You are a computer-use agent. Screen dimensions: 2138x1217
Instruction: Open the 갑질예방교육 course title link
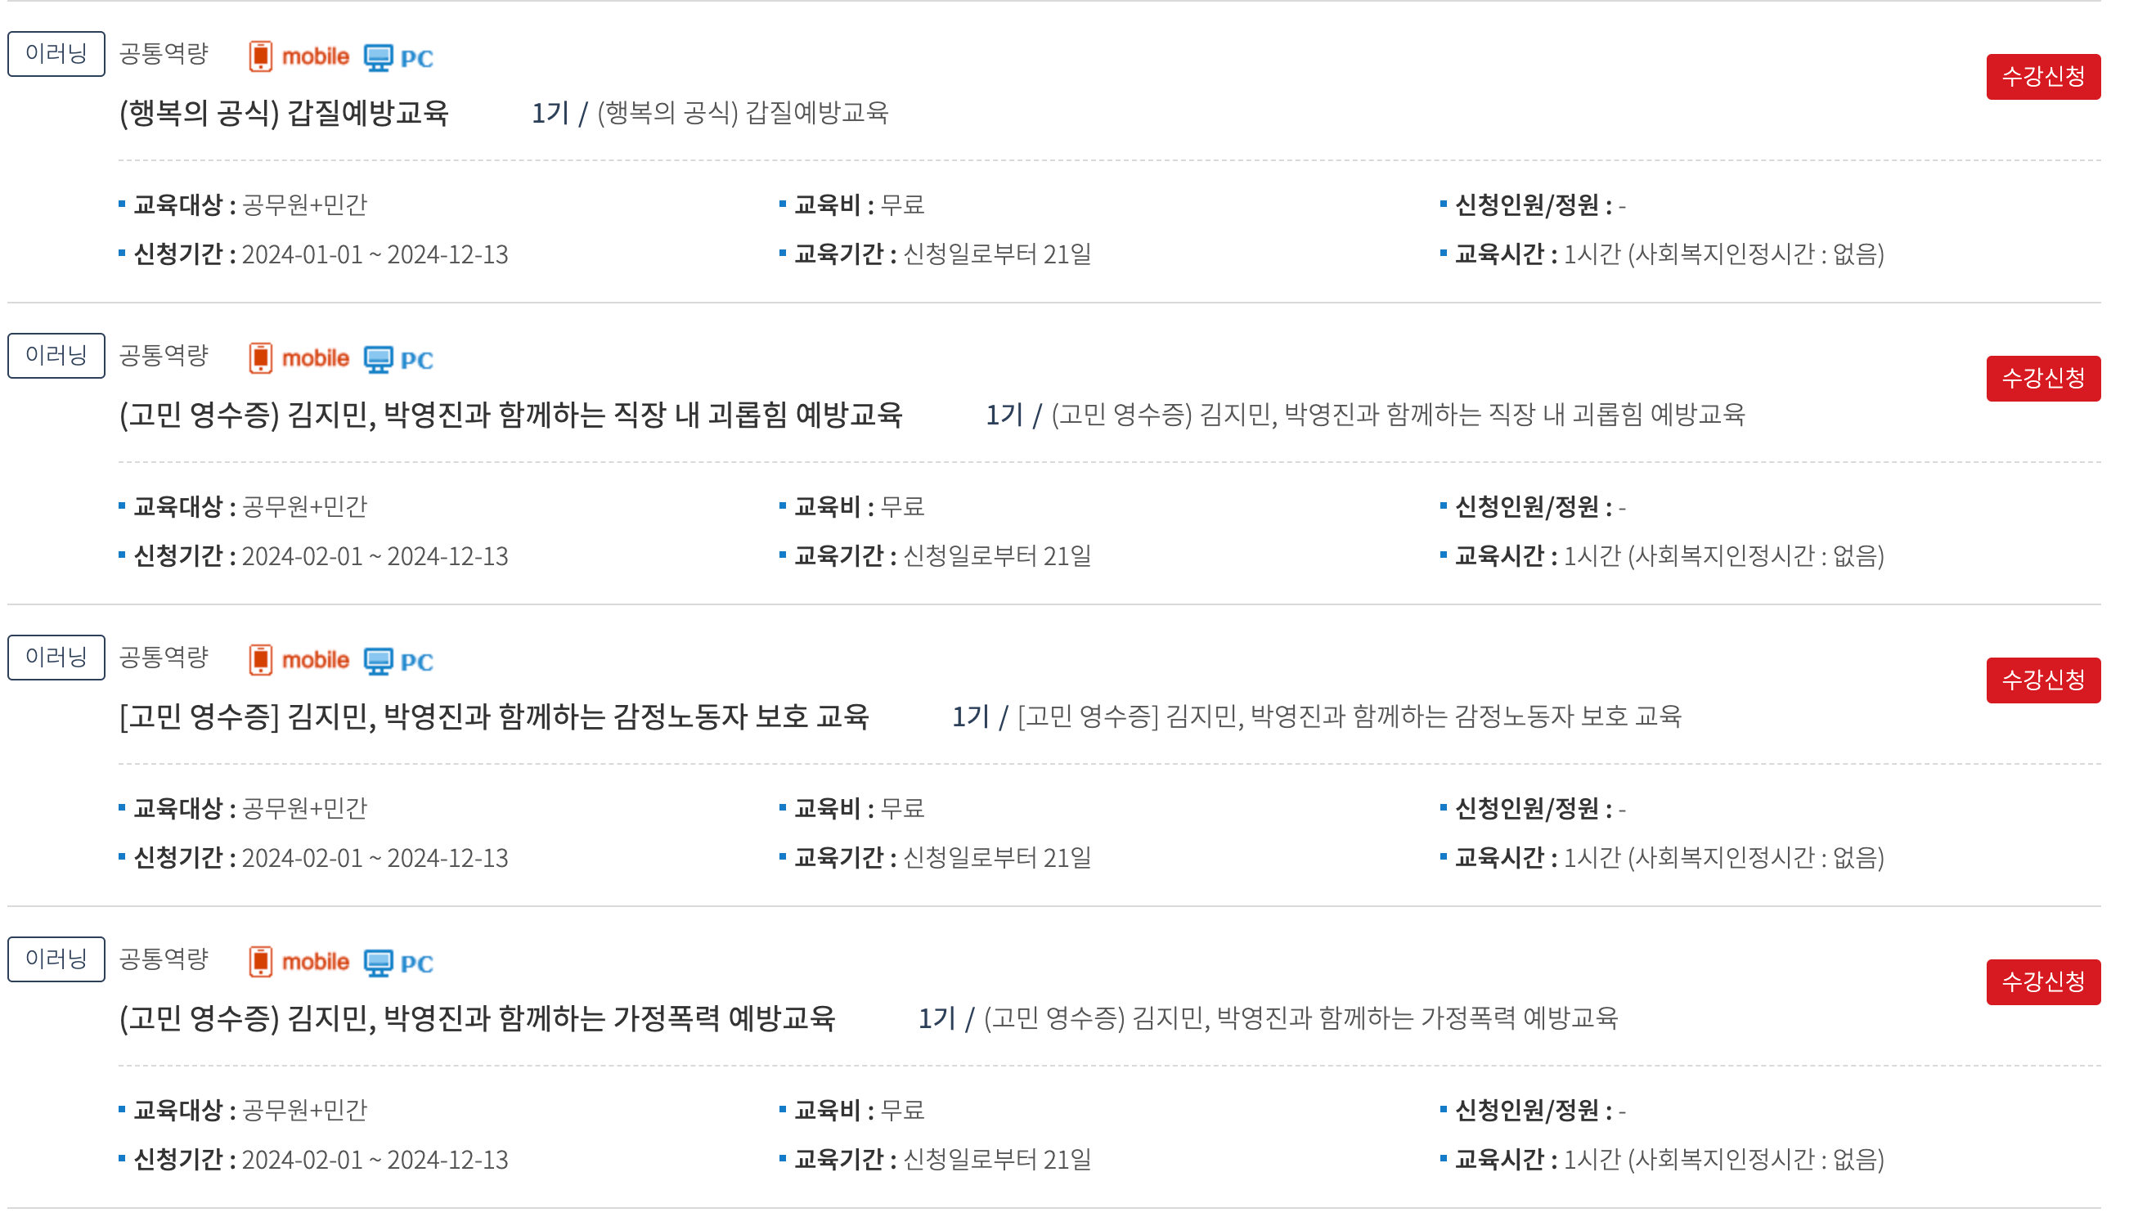pyautogui.click(x=284, y=115)
